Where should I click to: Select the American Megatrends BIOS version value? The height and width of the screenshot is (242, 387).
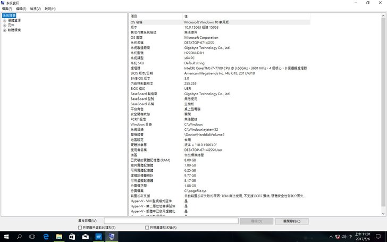[220, 73]
